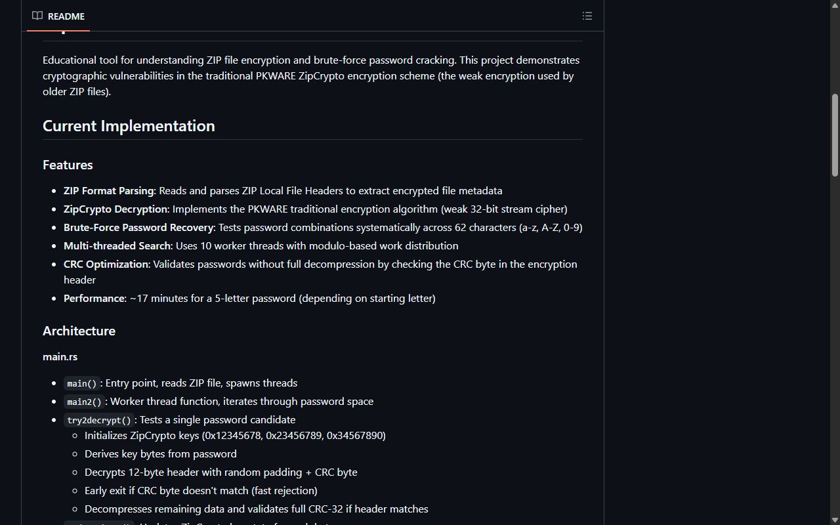Click the main2() code label
Screen dimensions: 840x525
[x=85, y=402]
